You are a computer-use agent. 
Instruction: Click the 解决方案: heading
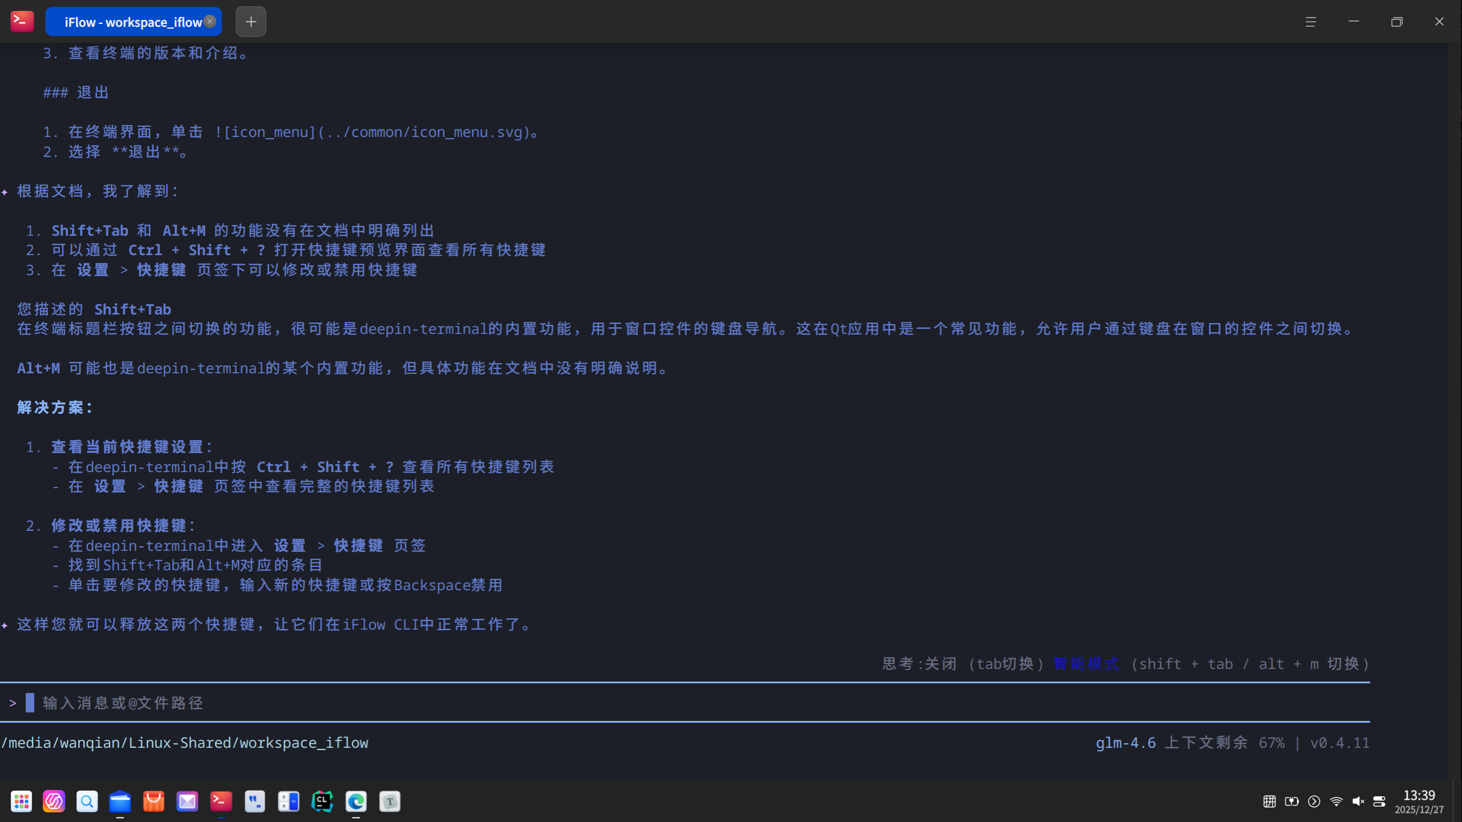(55, 407)
